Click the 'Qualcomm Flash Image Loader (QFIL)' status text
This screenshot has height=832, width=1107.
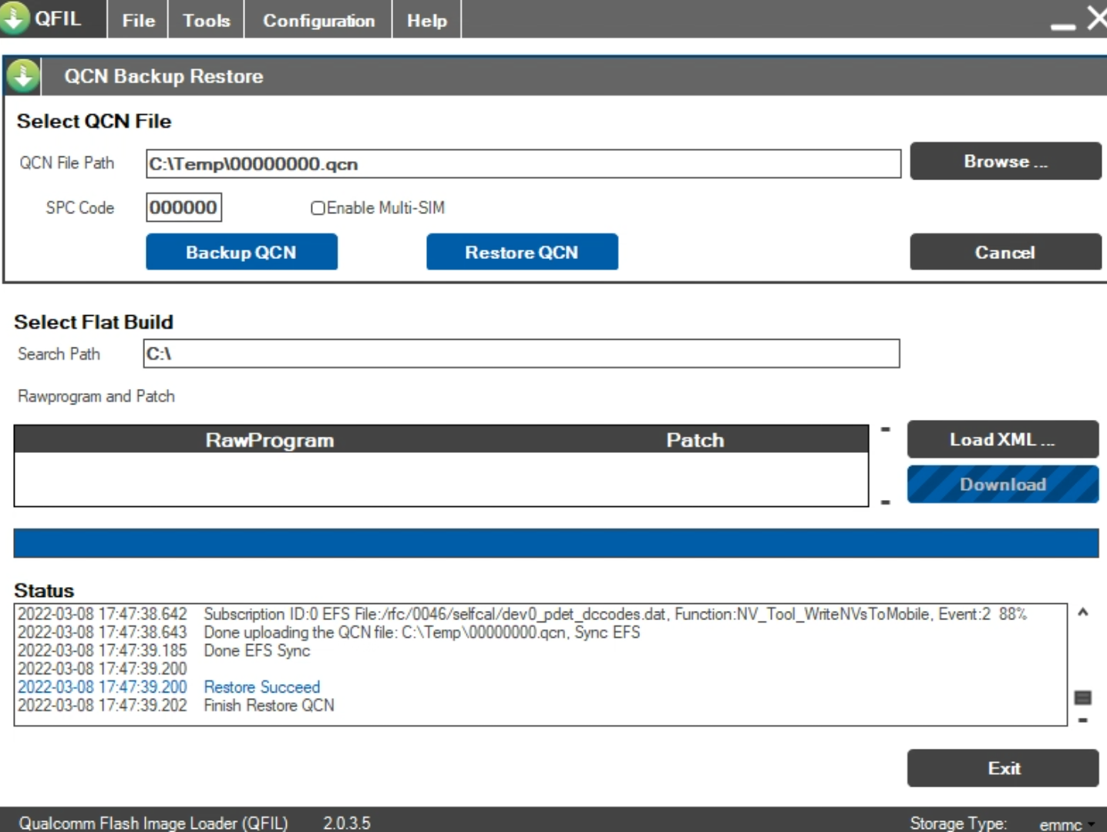point(153,823)
